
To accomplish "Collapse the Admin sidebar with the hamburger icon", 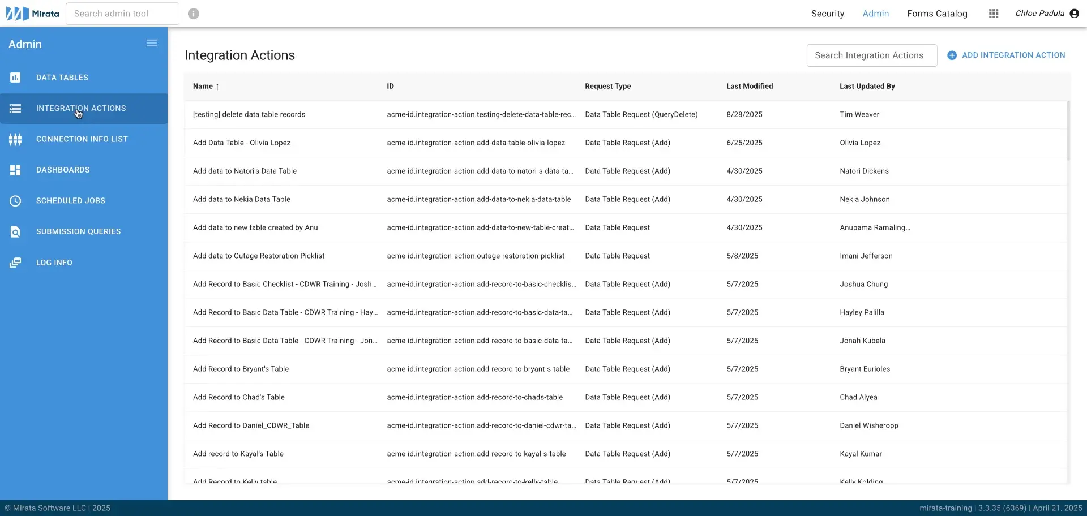I will tap(152, 42).
